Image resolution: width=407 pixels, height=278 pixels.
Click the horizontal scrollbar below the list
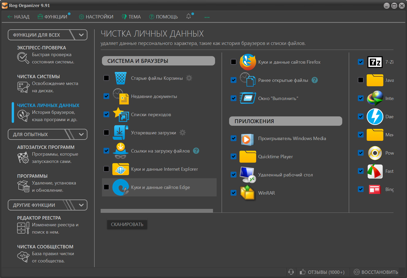point(157,211)
